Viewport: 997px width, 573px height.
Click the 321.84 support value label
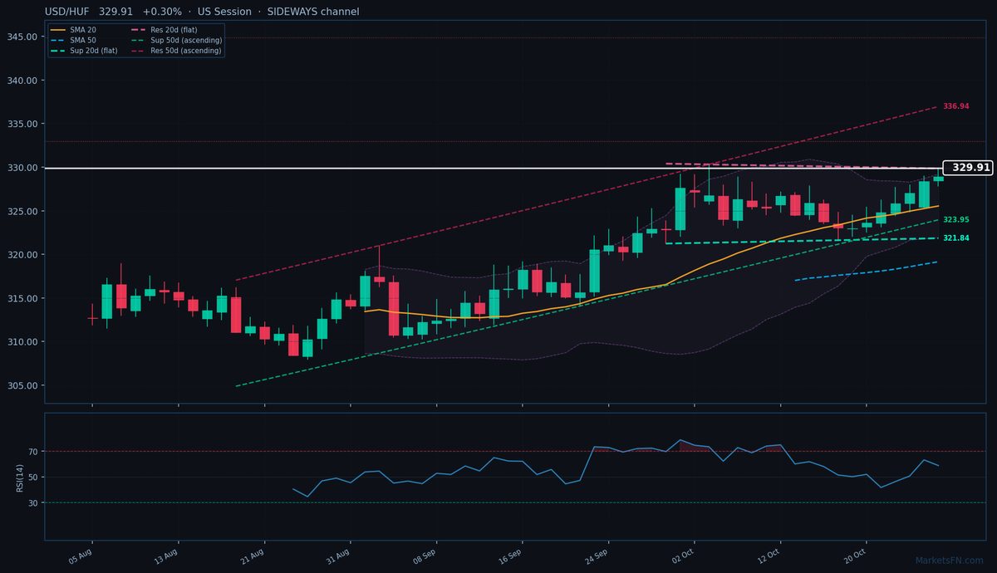click(956, 238)
